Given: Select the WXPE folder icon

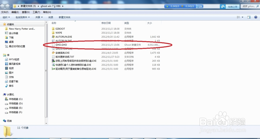Looking at the screenshot, I should coord(53,33).
